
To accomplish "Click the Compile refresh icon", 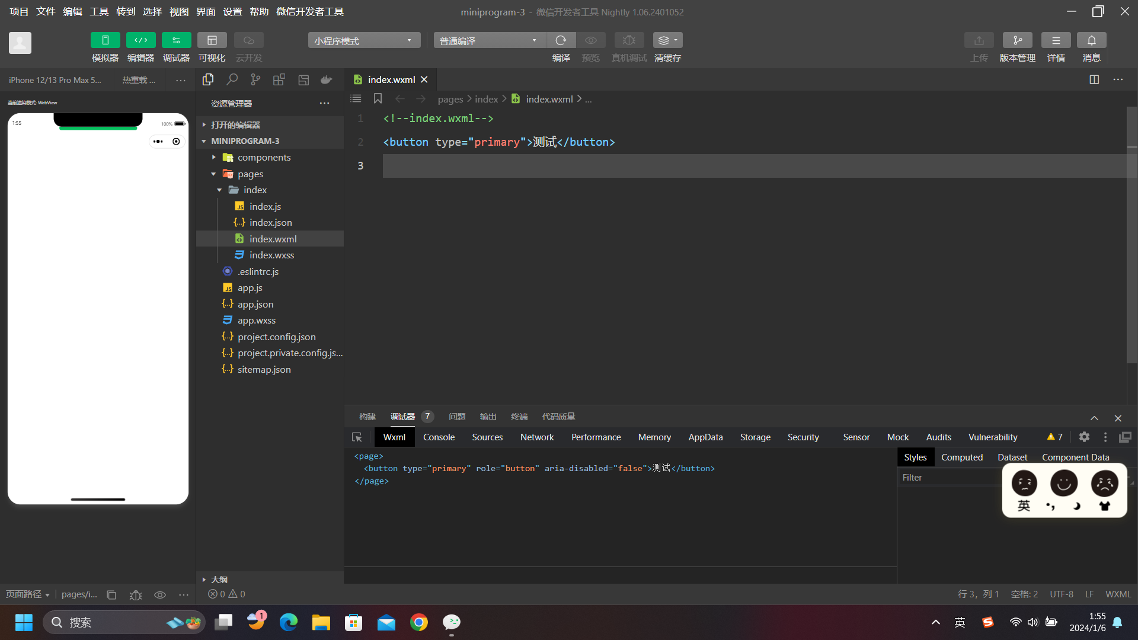I will click(561, 40).
